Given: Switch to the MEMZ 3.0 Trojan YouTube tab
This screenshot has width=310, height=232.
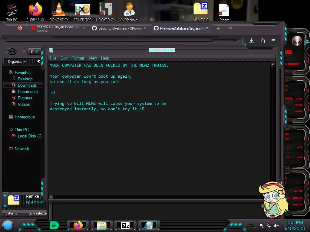Looking at the screenshot, I should coord(57,28).
